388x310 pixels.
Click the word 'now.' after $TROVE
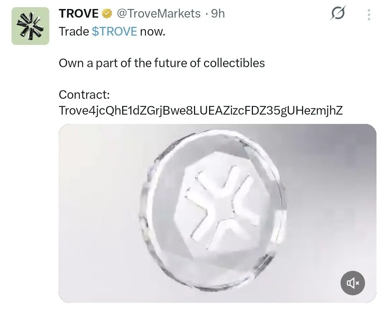click(152, 32)
